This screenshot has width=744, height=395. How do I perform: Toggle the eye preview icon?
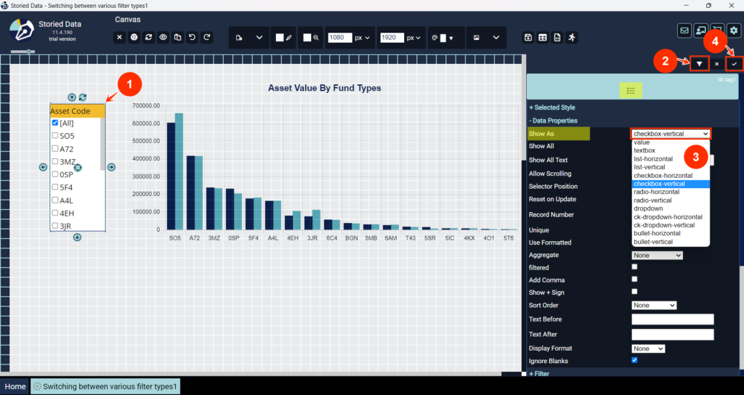(x=163, y=37)
